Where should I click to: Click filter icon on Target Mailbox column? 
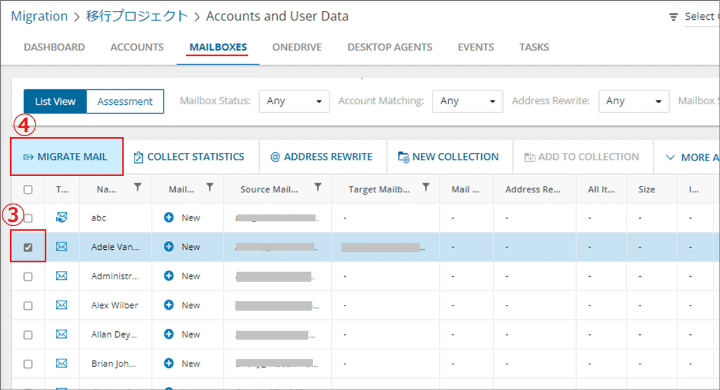pos(425,188)
